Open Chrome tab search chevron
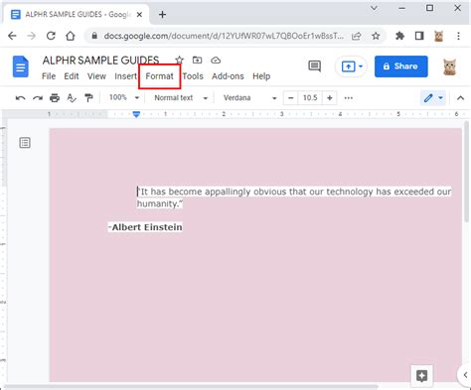471x390 pixels. click(x=375, y=8)
